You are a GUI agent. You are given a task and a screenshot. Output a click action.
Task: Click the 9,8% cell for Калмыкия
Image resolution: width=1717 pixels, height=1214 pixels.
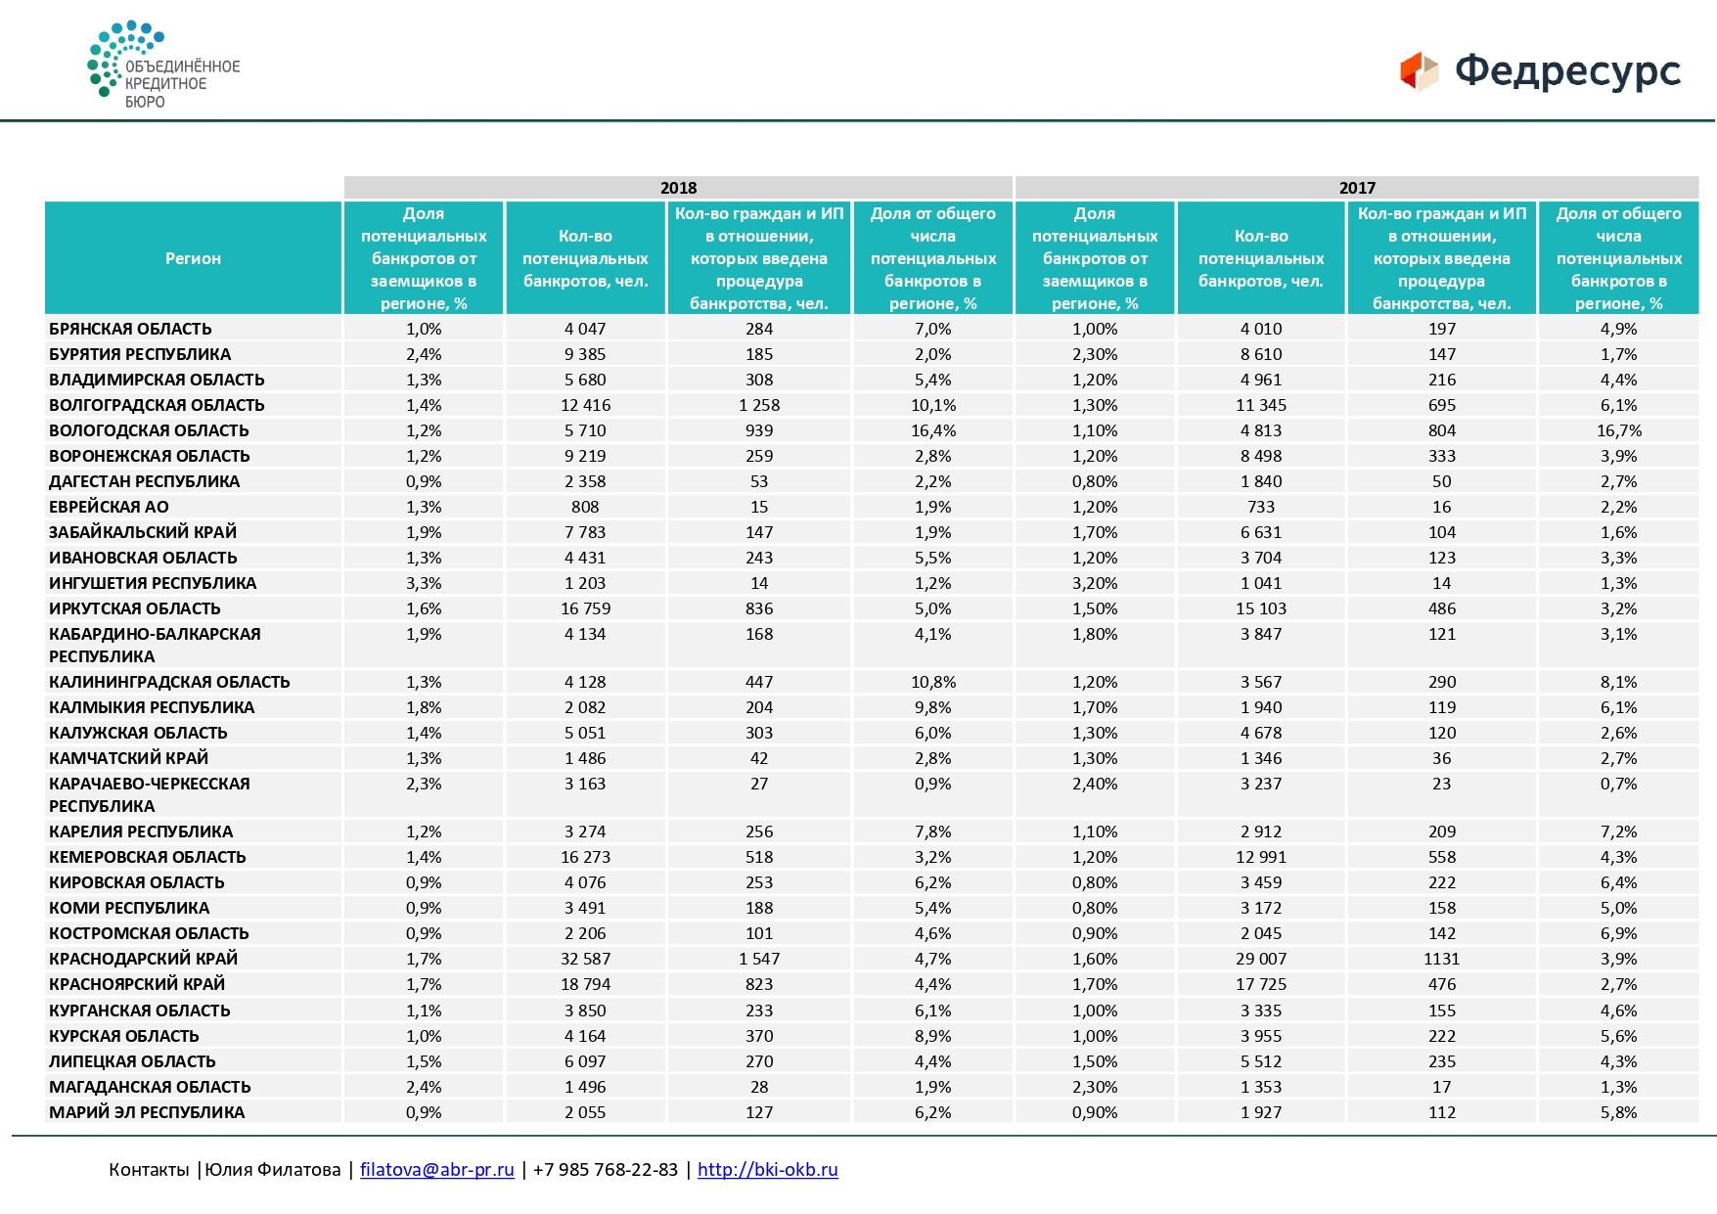coord(933,707)
